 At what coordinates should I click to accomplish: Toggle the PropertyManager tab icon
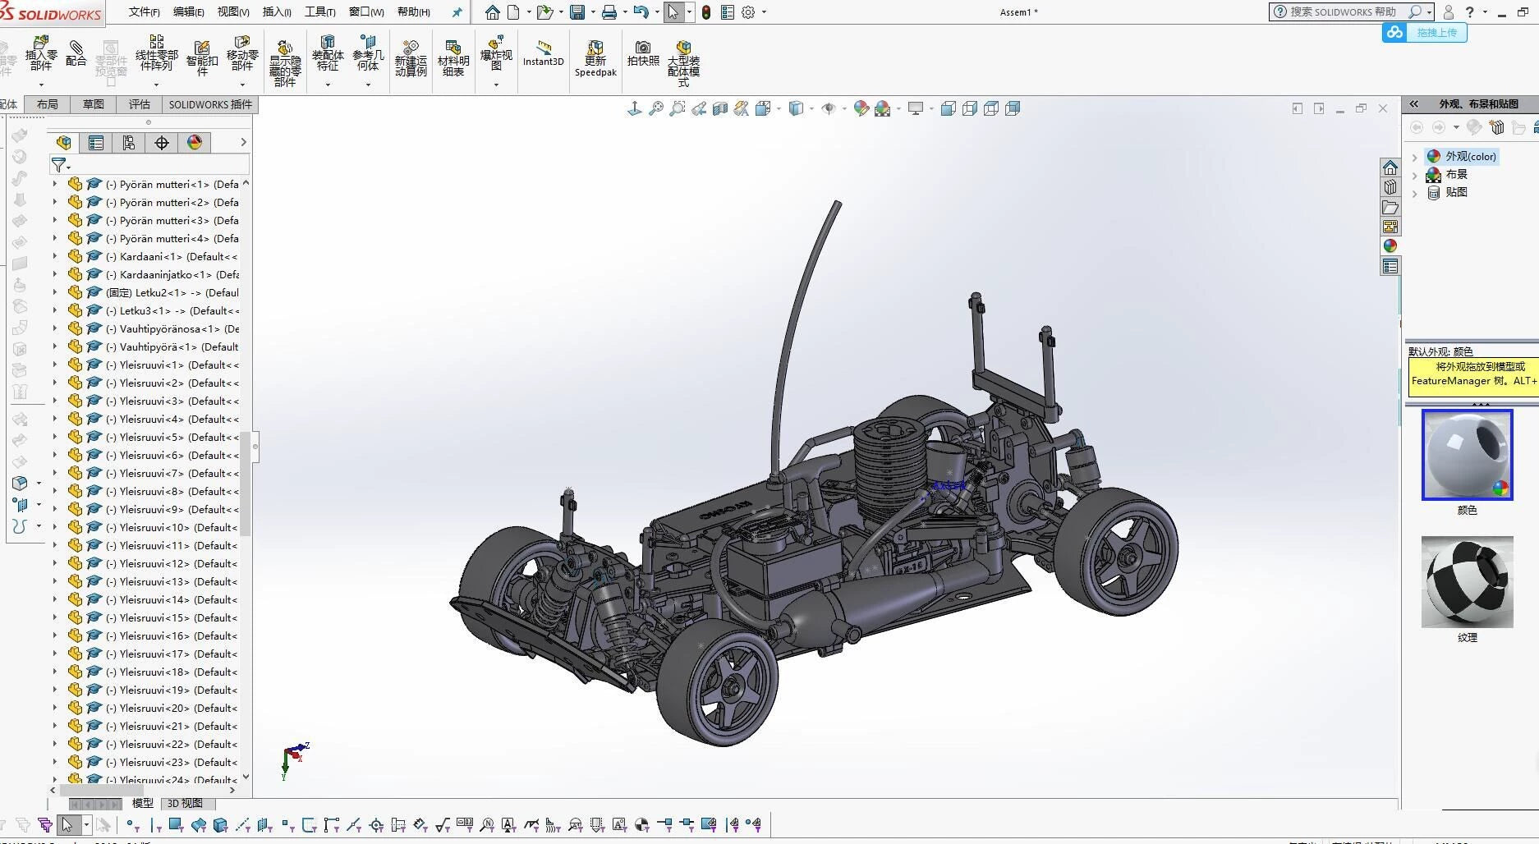click(x=96, y=143)
